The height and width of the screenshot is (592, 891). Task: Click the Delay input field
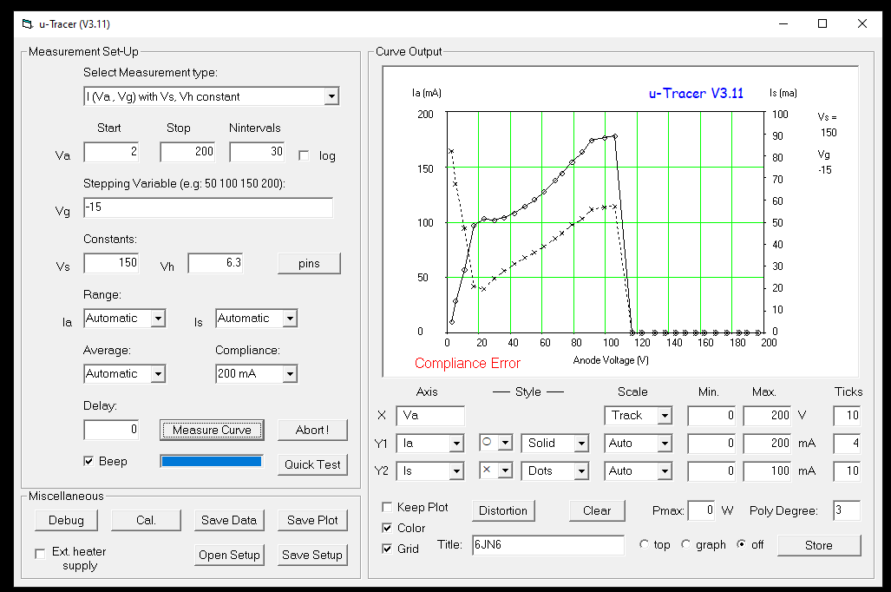[111, 430]
